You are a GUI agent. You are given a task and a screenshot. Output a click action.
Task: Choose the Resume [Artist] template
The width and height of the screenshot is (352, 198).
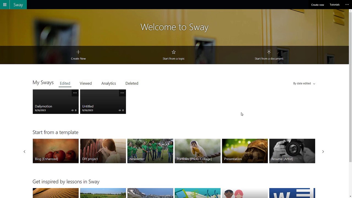pos(292,151)
